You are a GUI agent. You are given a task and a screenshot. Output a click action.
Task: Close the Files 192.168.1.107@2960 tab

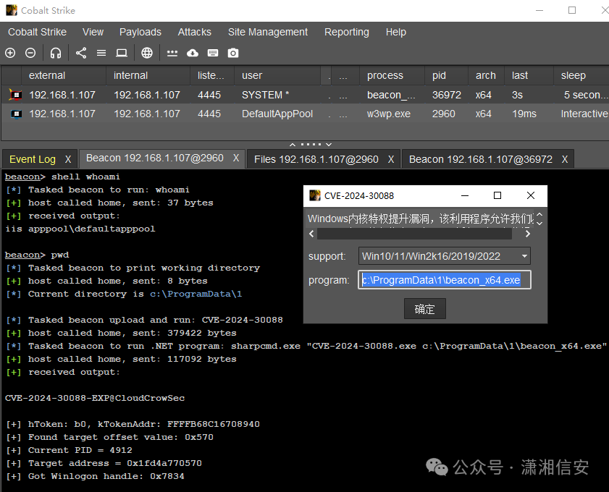pos(391,159)
